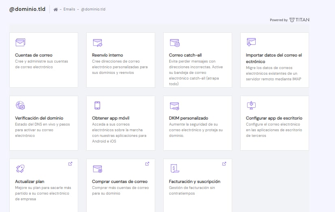Select @dominio.tld breadcrumb item
Viewport: 335px width, 212px height.
click(x=93, y=9)
